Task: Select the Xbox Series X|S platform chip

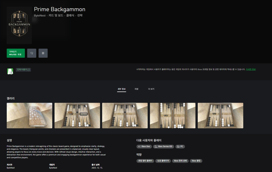Action: click(x=163, y=146)
